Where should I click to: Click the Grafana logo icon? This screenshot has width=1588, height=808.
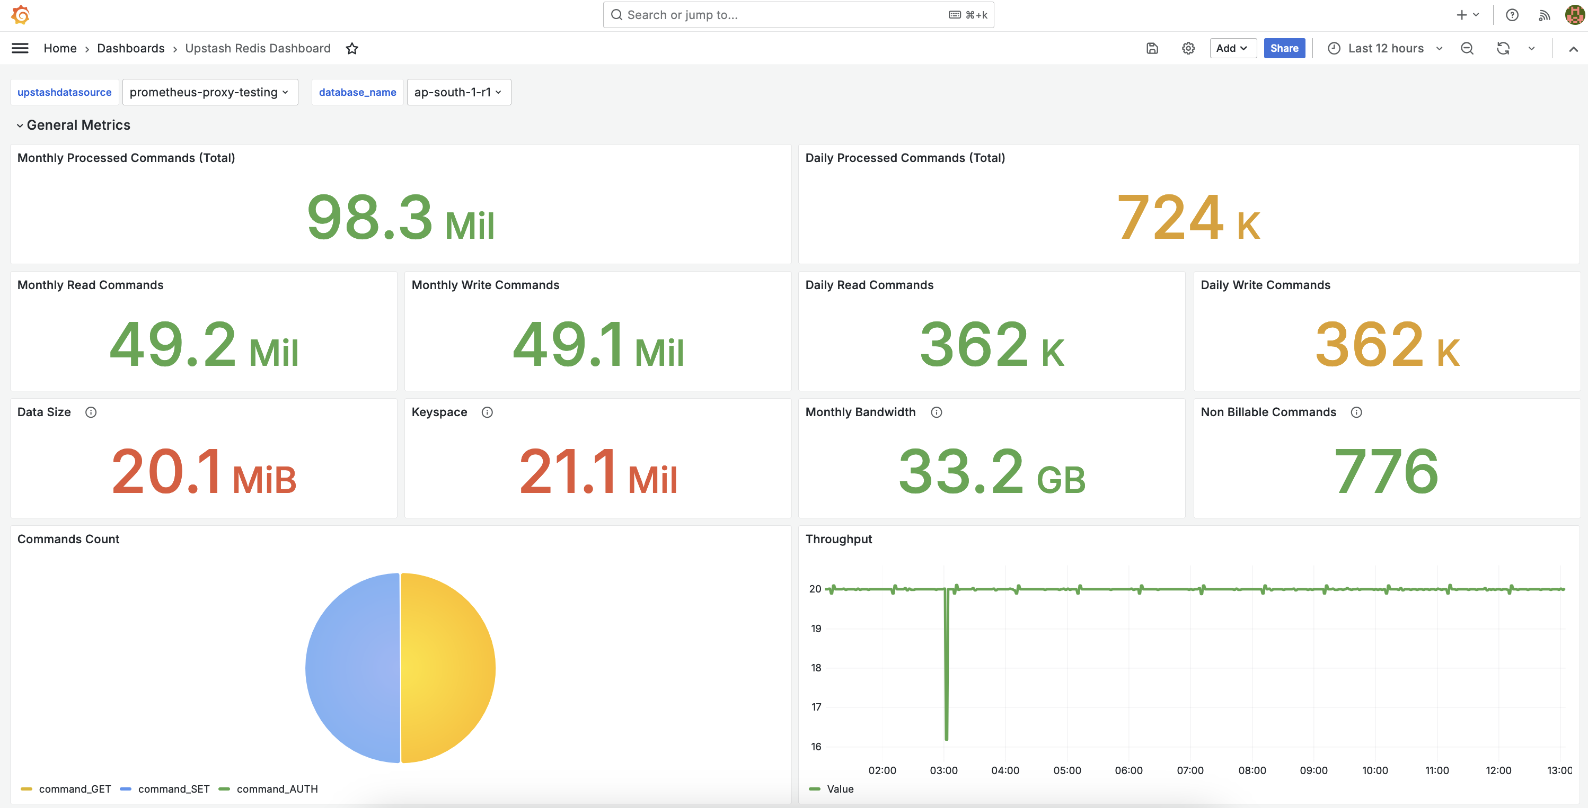point(20,15)
